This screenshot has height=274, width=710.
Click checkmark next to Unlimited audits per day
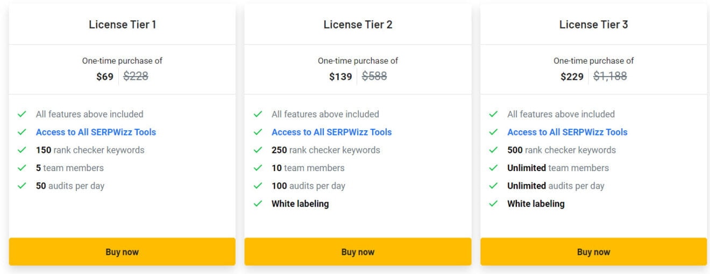pyautogui.click(x=493, y=186)
